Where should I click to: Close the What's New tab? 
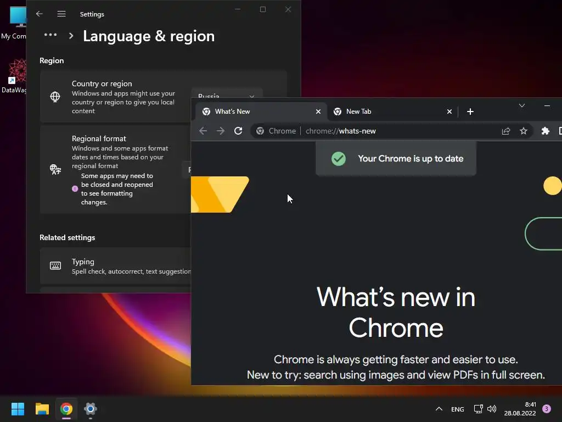[x=318, y=112]
